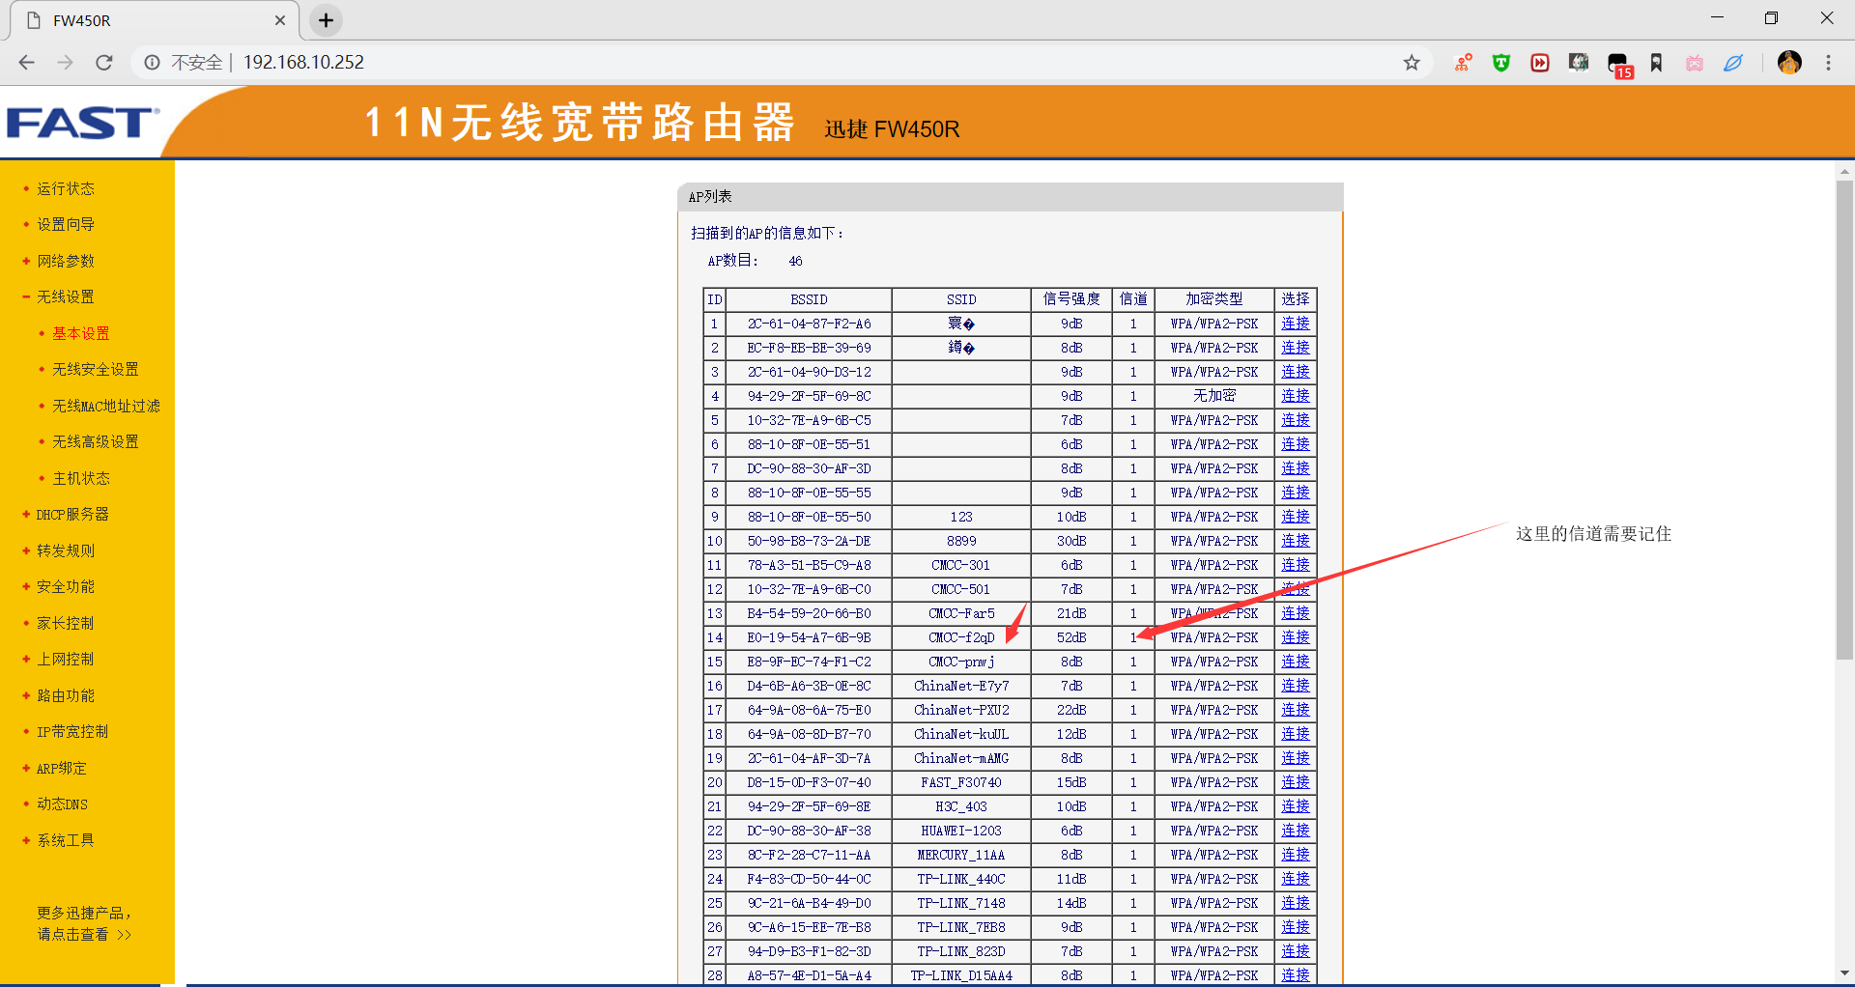Image resolution: width=1855 pixels, height=987 pixels.
Task: Open the pink Bilibili TV extension
Action: coord(1694,62)
